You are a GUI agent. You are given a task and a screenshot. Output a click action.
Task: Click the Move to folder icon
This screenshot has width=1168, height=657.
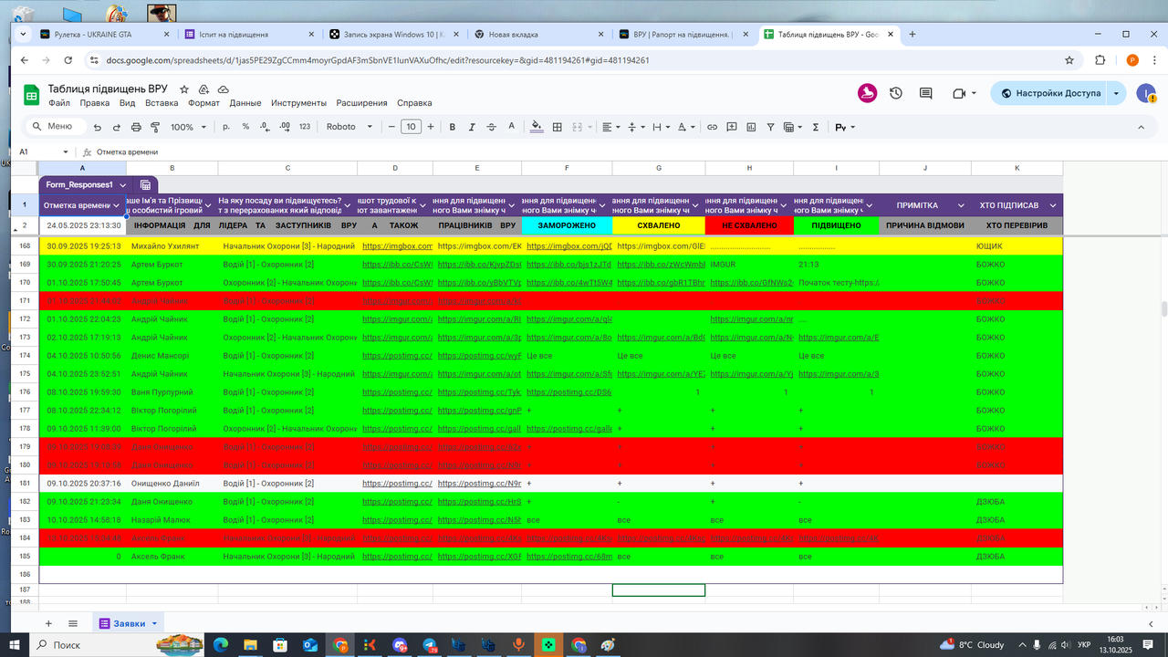point(203,89)
